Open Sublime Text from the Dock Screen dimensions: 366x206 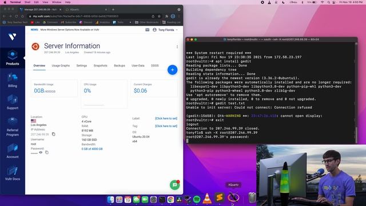[220, 197]
